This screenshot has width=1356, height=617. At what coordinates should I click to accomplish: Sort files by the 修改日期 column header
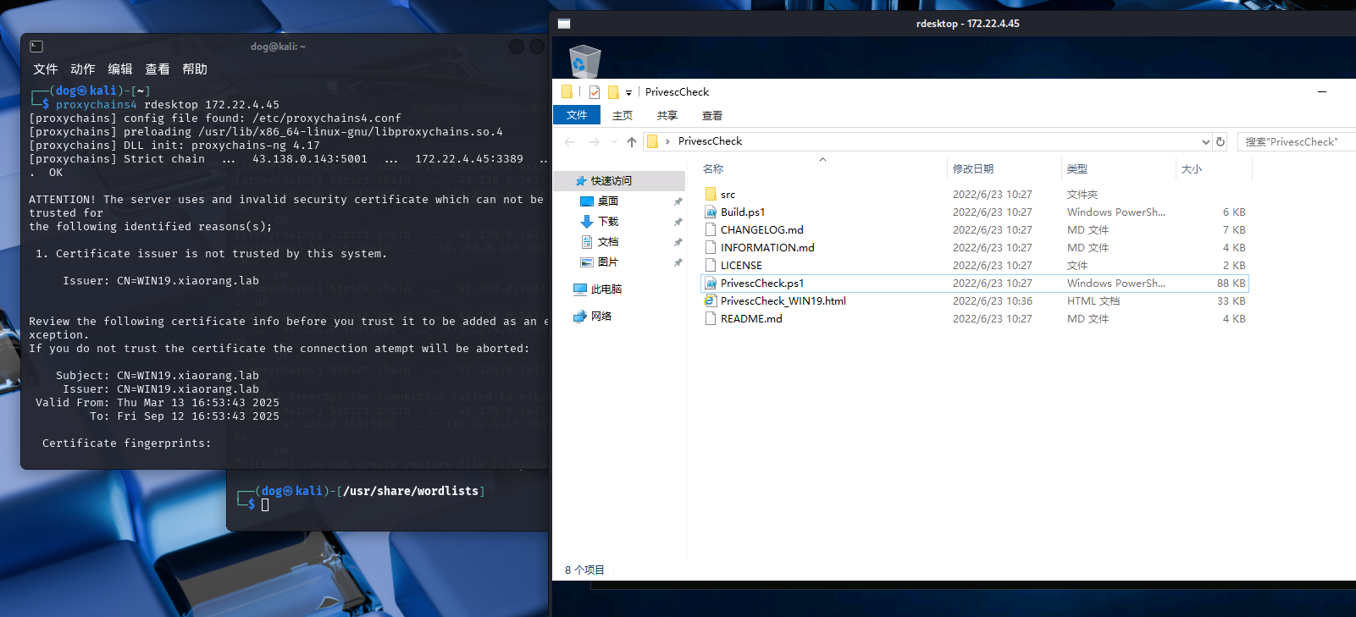pos(972,169)
